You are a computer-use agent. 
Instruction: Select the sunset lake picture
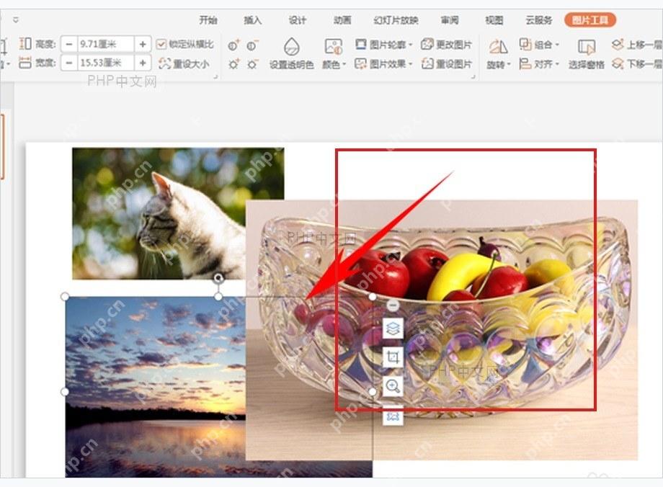155,387
